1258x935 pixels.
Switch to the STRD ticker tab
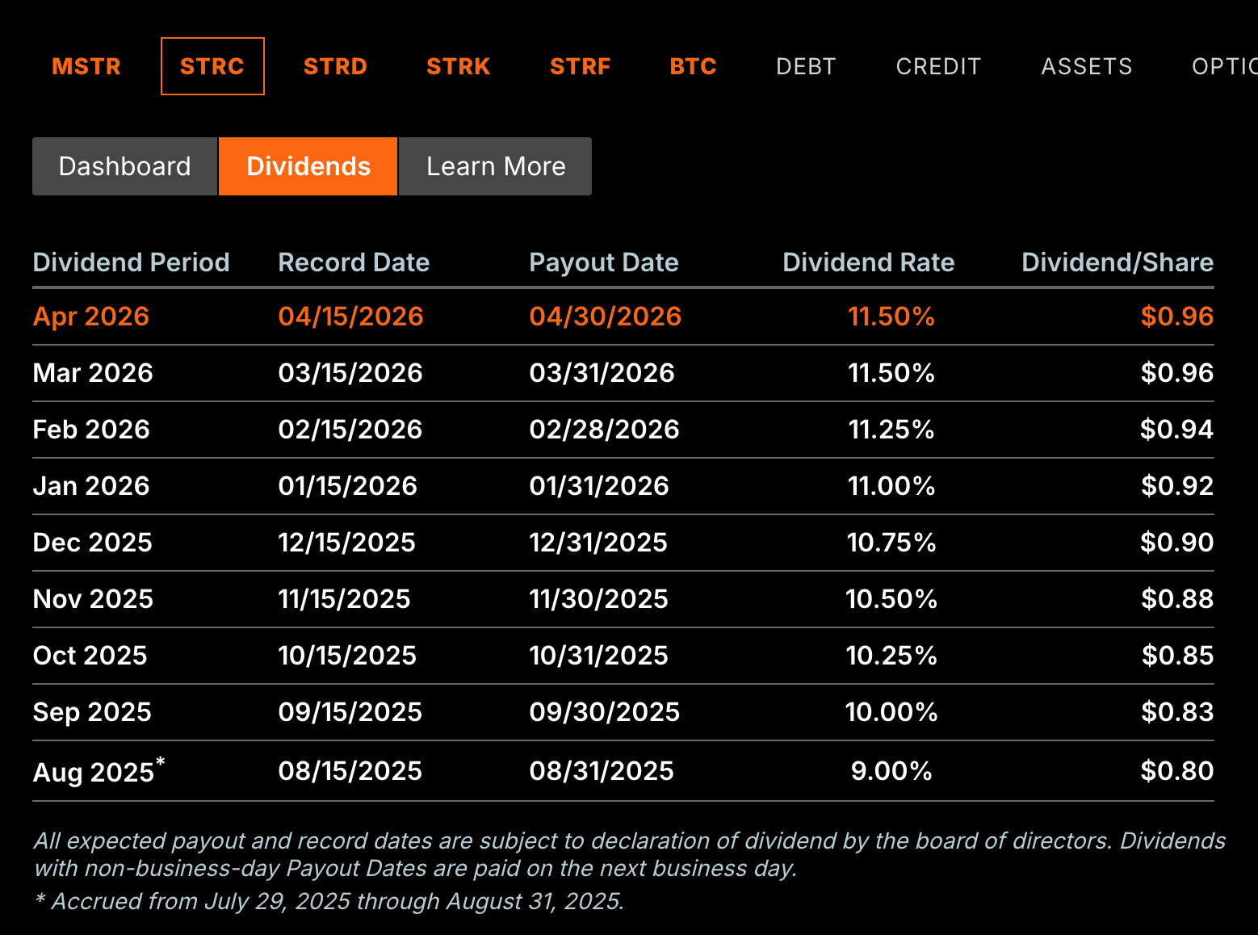pos(335,66)
